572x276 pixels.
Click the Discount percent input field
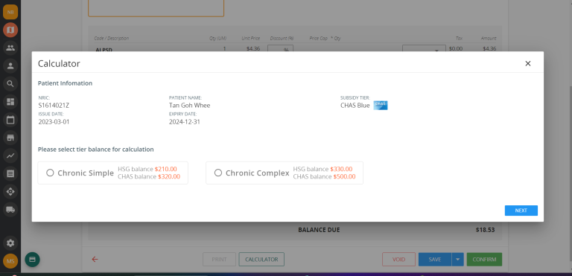(x=280, y=48)
